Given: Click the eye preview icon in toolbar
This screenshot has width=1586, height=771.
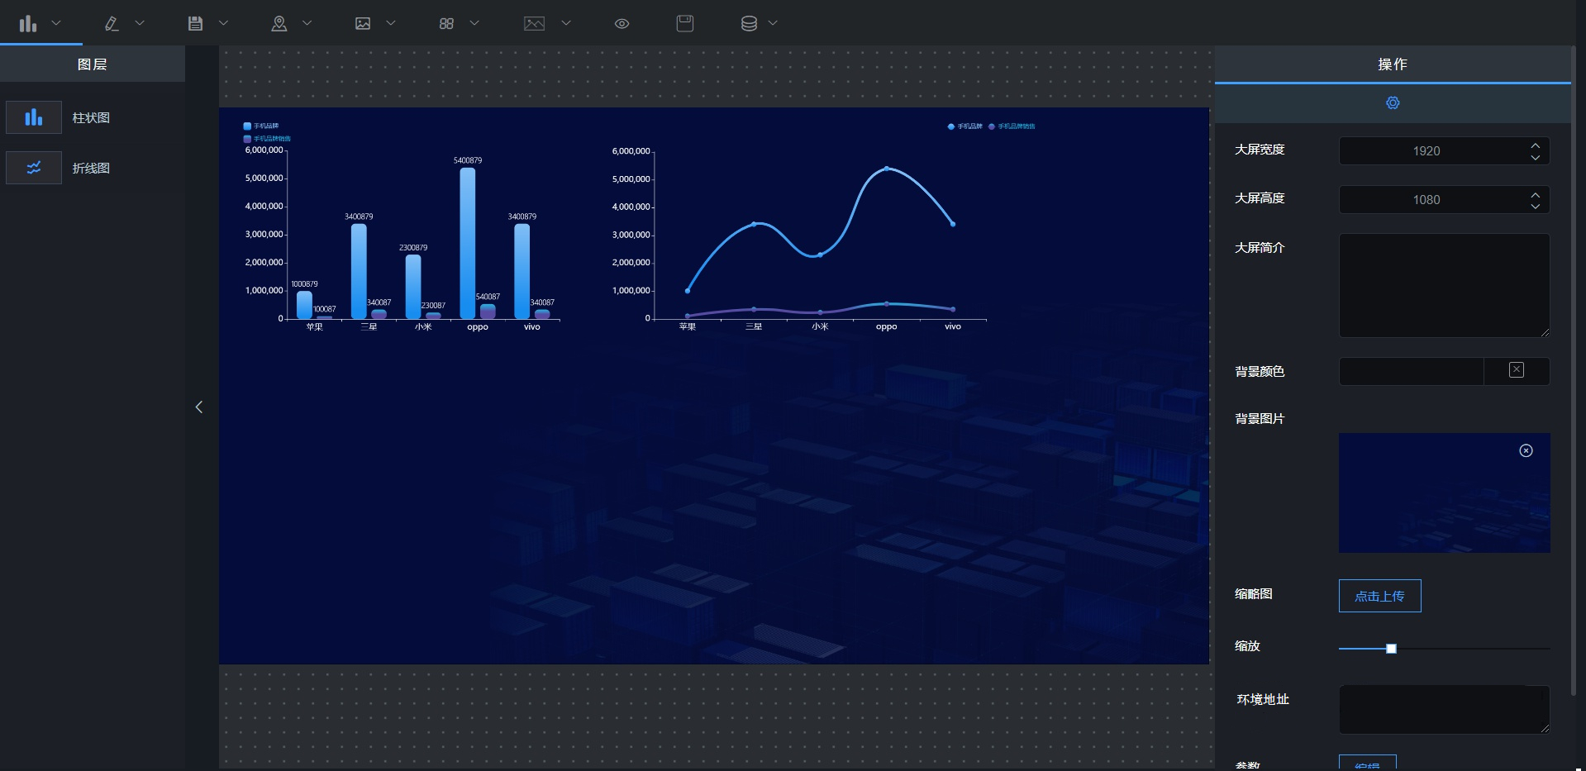Looking at the screenshot, I should pos(622,23).
